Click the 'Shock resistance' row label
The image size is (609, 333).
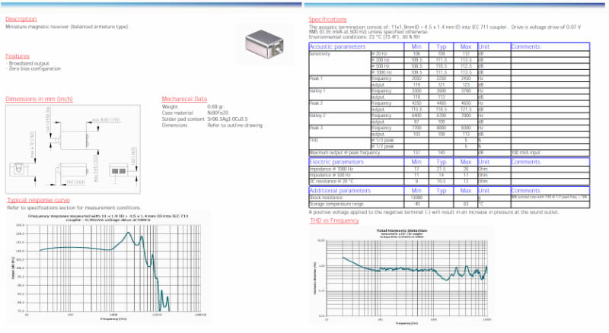326,198
